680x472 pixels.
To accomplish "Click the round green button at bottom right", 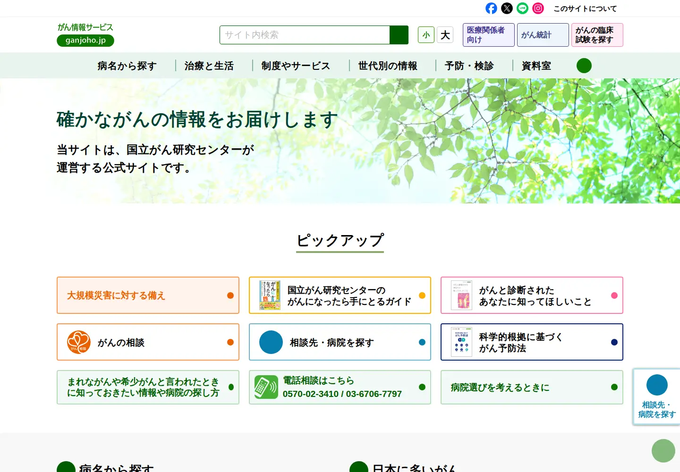I will [x=663, y=451].
